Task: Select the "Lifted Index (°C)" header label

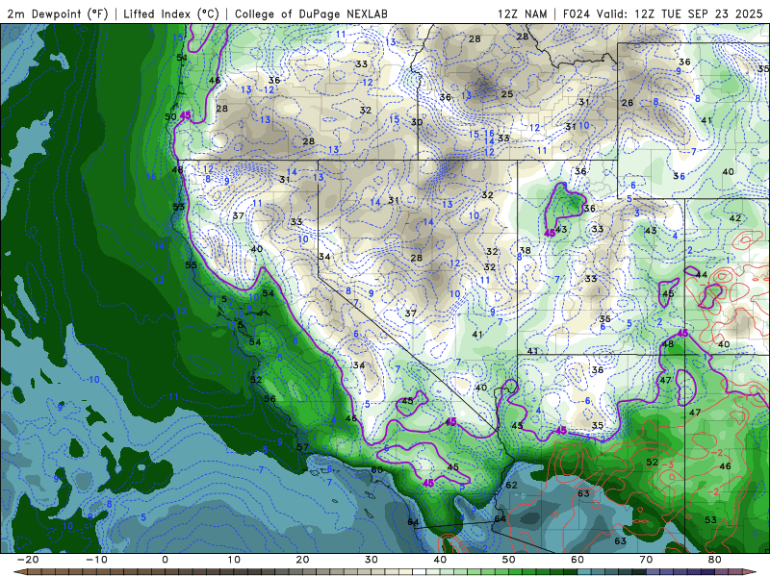Action: (x=171, y=13)
